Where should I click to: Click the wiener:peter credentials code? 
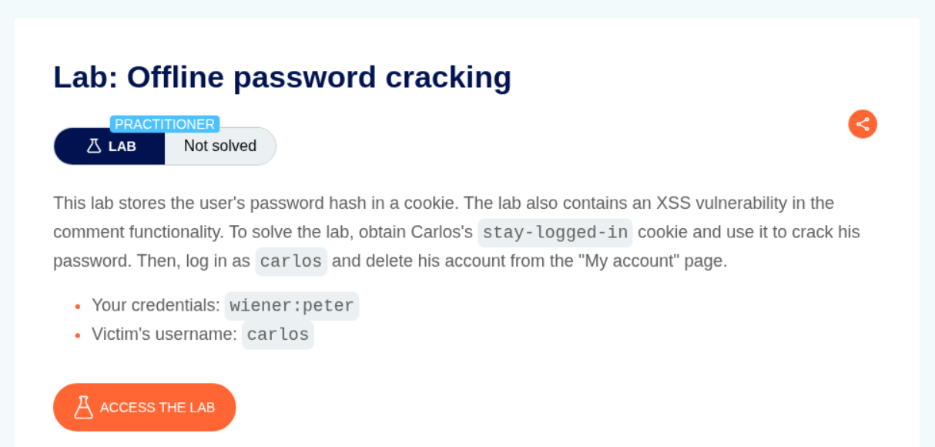[x=292, y=306]
